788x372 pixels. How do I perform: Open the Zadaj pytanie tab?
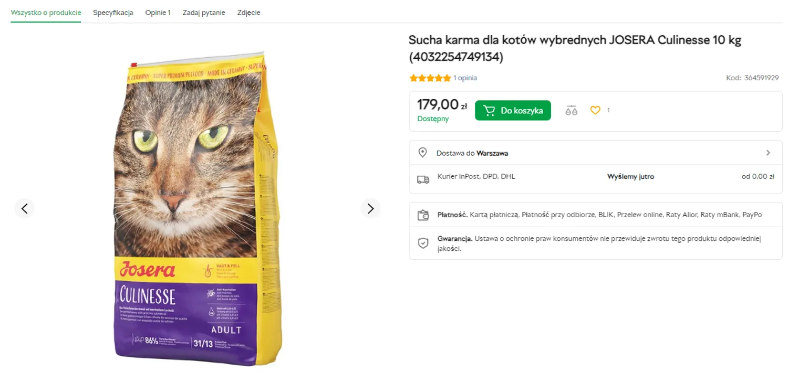pos(204,13)
